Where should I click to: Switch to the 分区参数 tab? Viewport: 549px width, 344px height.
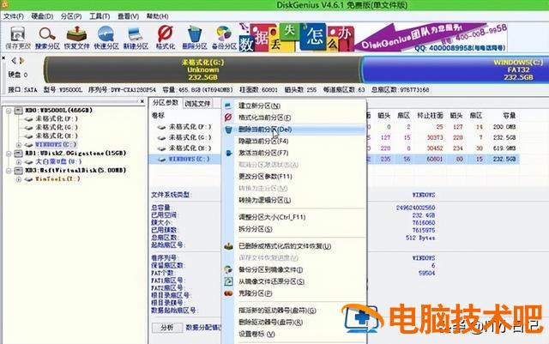tap(166, 103)
